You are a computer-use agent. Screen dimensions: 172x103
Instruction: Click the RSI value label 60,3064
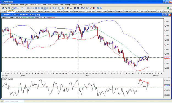167,85
